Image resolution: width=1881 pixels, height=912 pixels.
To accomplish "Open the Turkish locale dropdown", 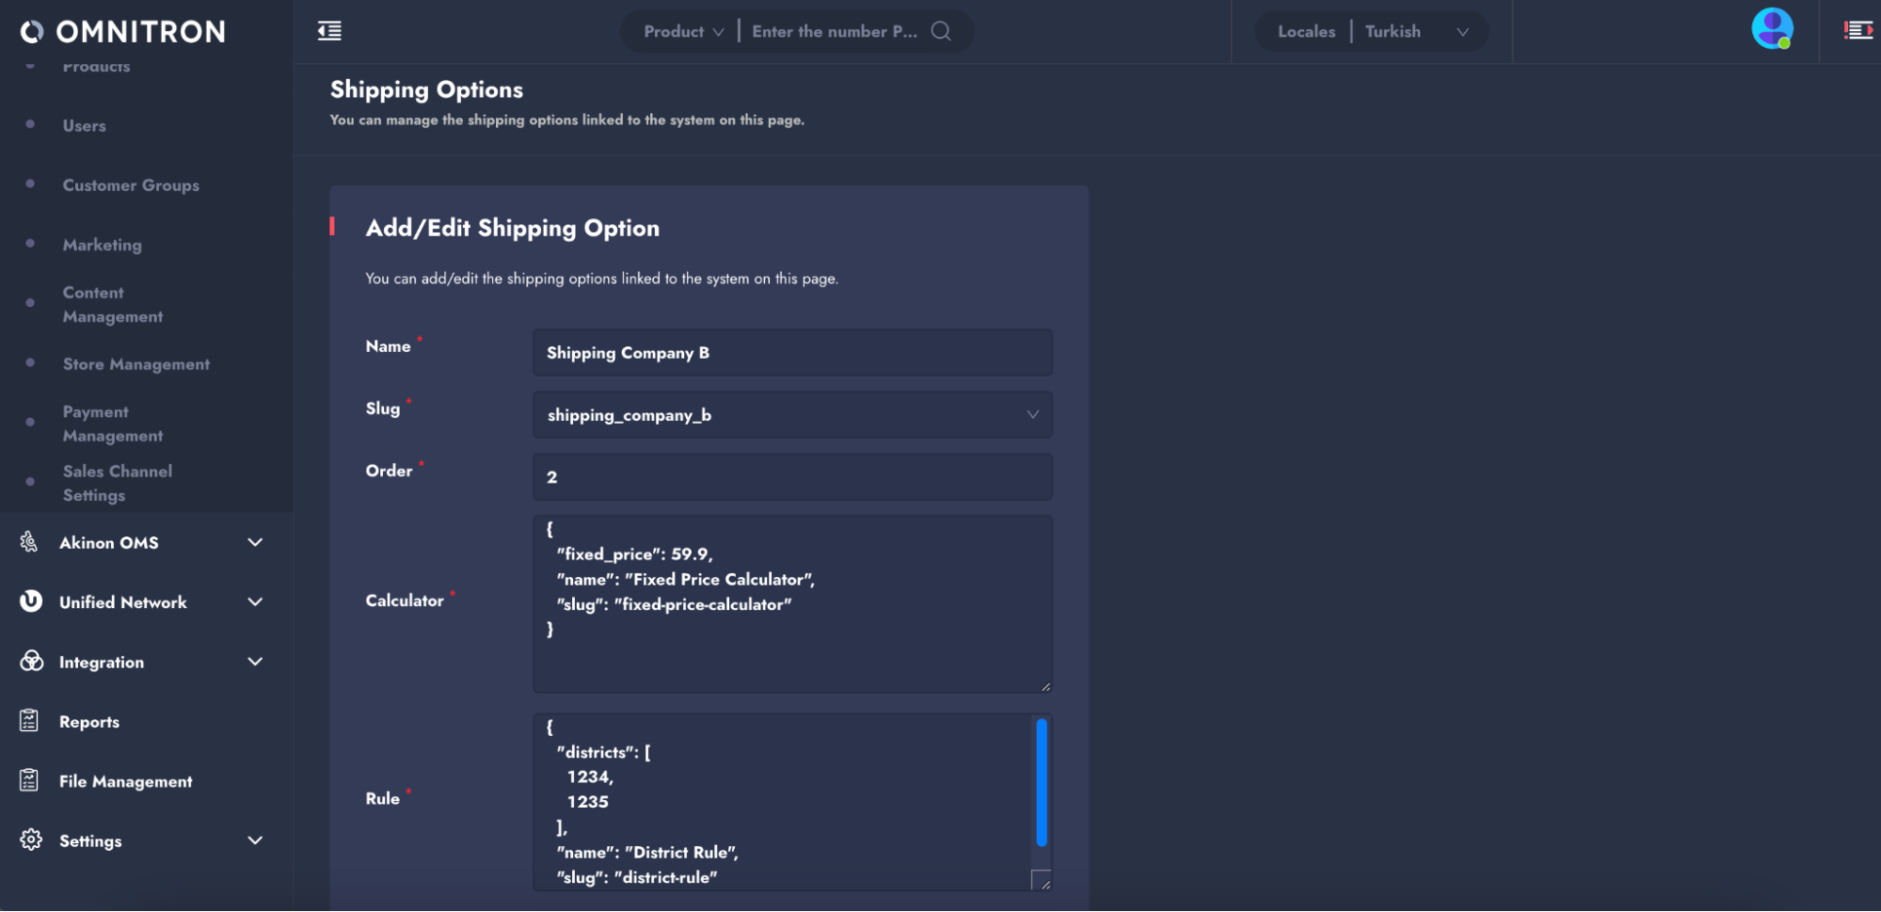I will pos(1416,31).
